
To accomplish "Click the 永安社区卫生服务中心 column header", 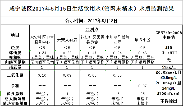I will pyautogui.click(x=42, y=40).
